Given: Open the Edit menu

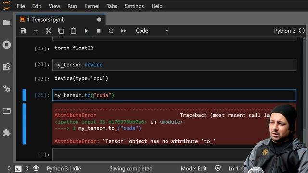Looking at the screenshot, I should pyautogui.click(x=37, y=6).
